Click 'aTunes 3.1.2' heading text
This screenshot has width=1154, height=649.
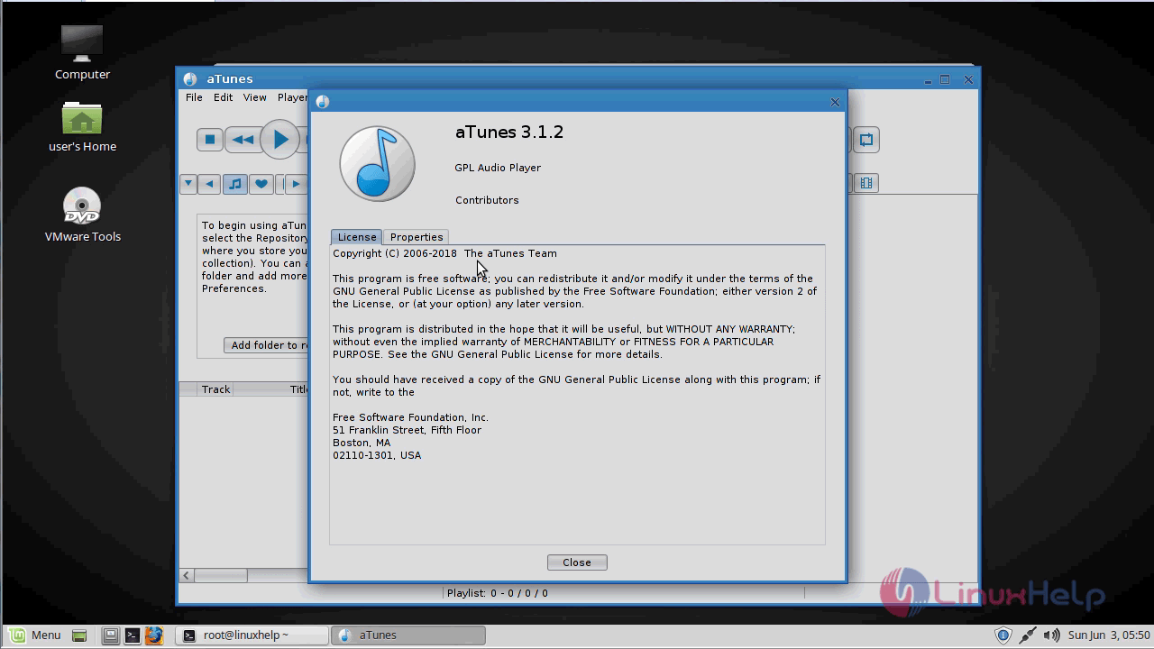tap(509, 132)
